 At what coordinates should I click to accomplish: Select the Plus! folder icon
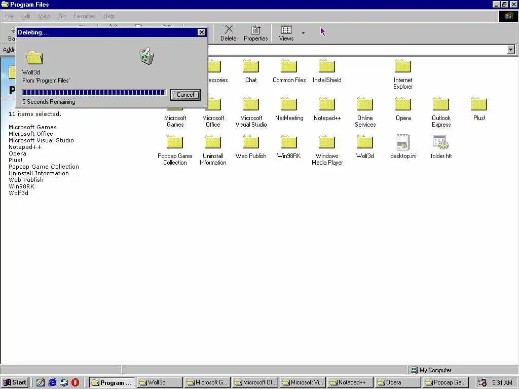click(479, 104)
